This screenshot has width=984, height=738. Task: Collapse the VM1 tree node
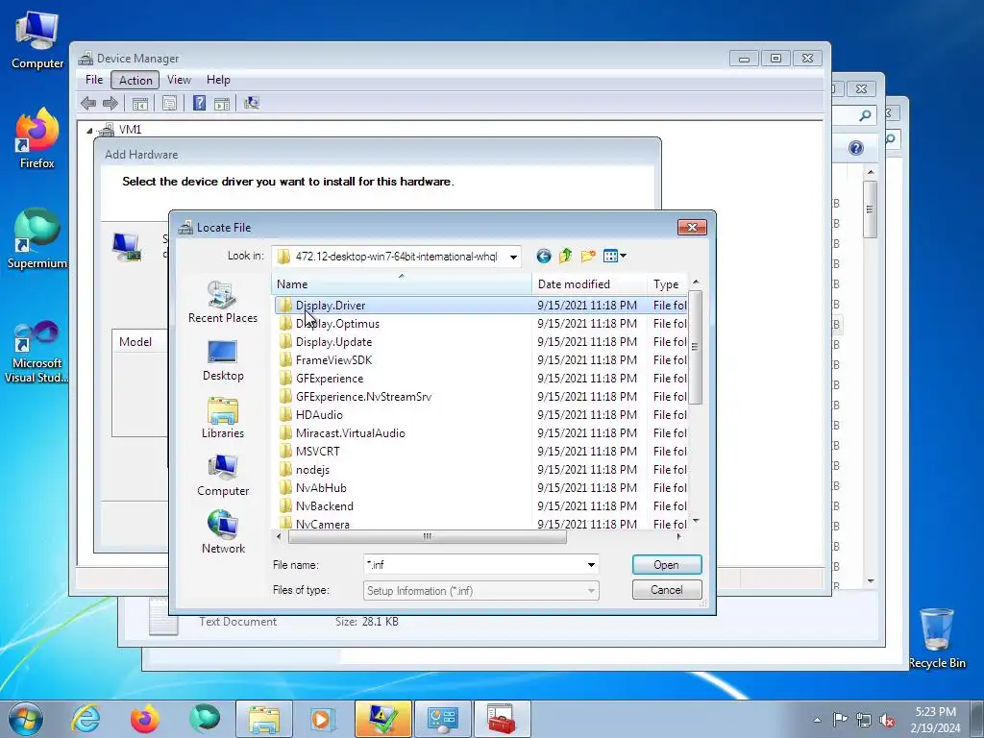(x=89, y=131)
